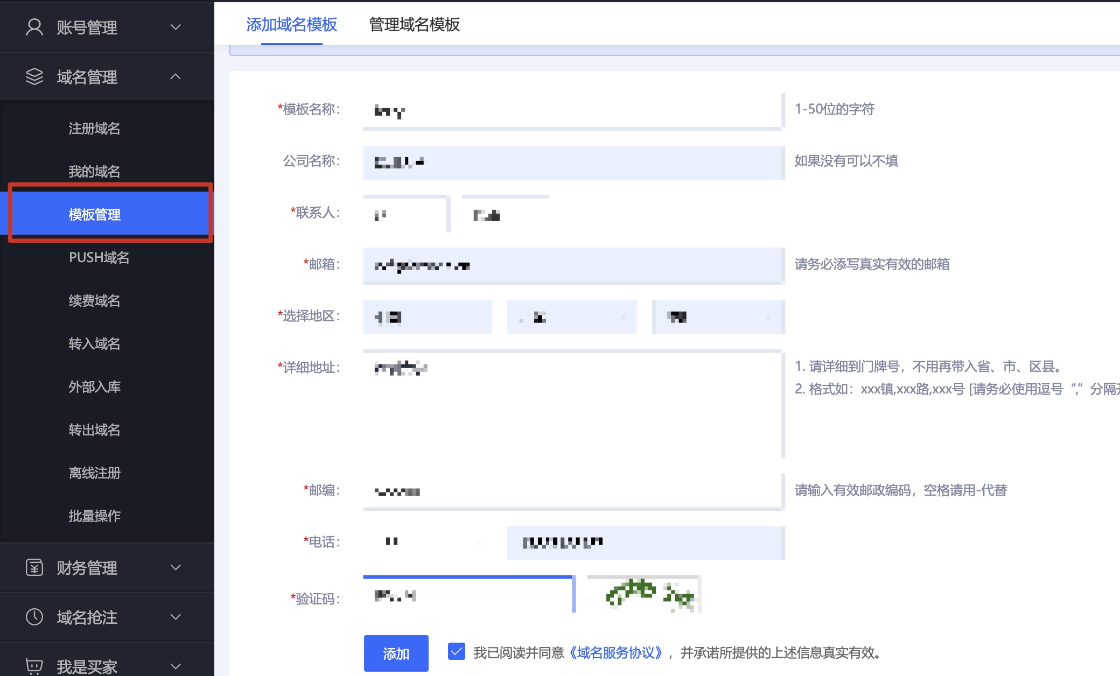Go to 注册域名 in sidebar
The width and height of the screenshot is (1120, 676).
coord(94,129)
